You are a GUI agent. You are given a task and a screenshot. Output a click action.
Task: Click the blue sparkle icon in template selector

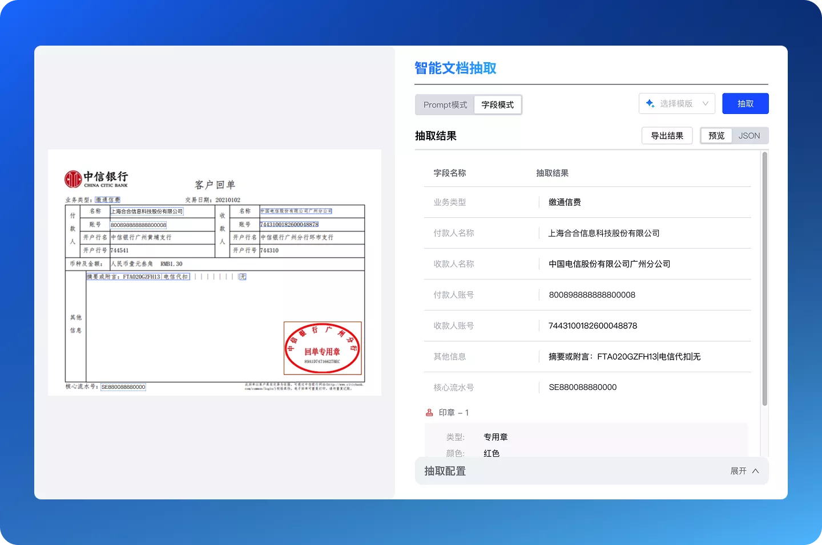649,103
